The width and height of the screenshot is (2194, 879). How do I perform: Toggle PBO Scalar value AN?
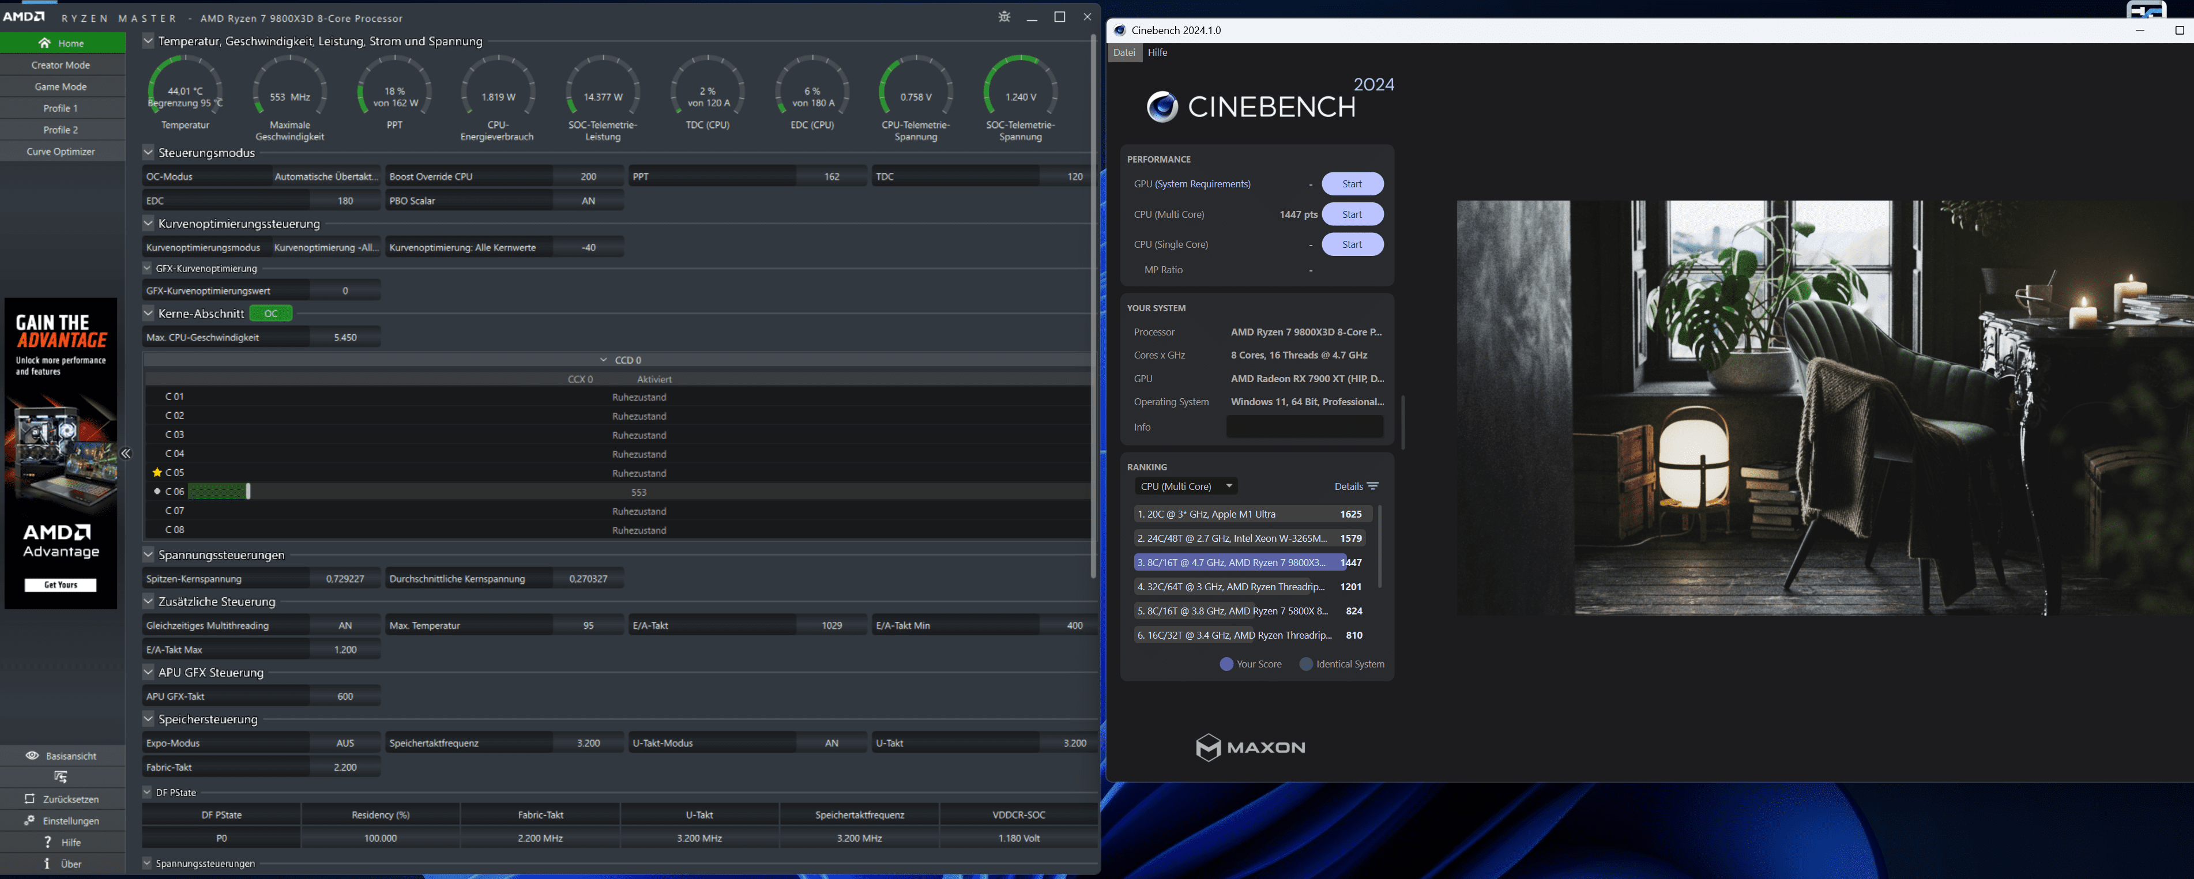coord(589,200)
